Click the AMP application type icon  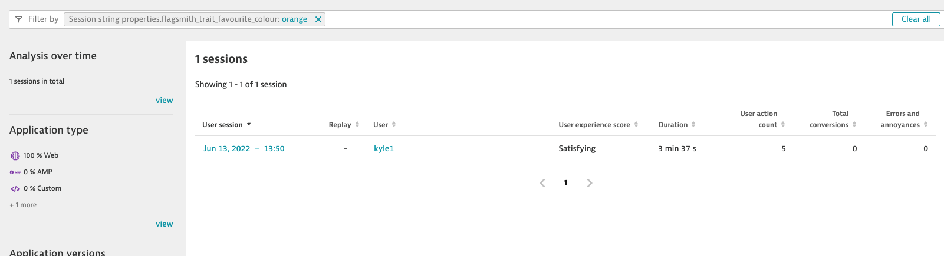point(15,172)
